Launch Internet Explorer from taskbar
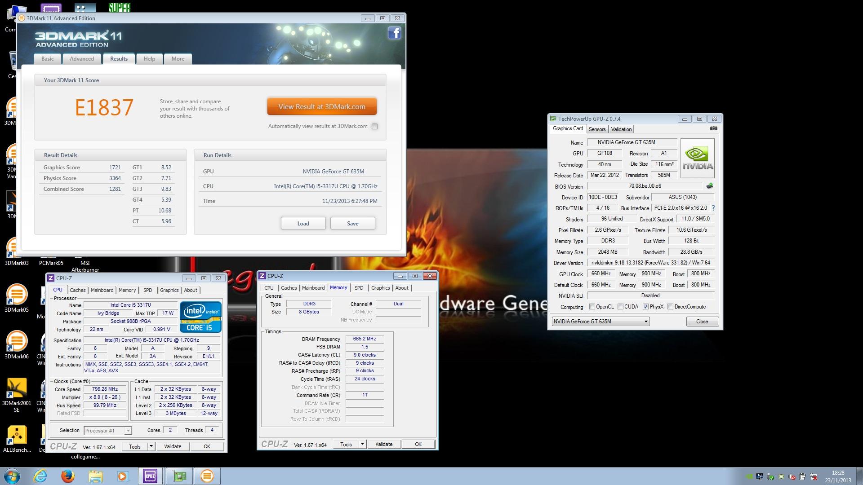 [40, 476]
